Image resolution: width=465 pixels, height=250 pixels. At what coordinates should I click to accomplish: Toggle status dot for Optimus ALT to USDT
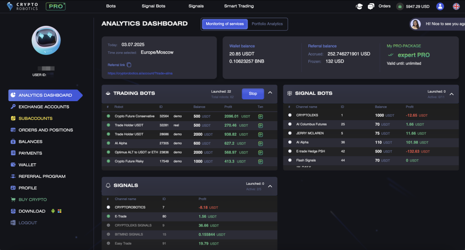108,152
